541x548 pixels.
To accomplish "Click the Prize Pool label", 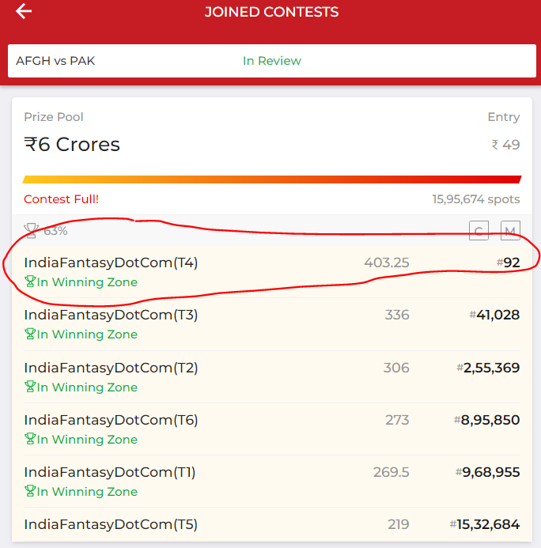I will (54, 117).
